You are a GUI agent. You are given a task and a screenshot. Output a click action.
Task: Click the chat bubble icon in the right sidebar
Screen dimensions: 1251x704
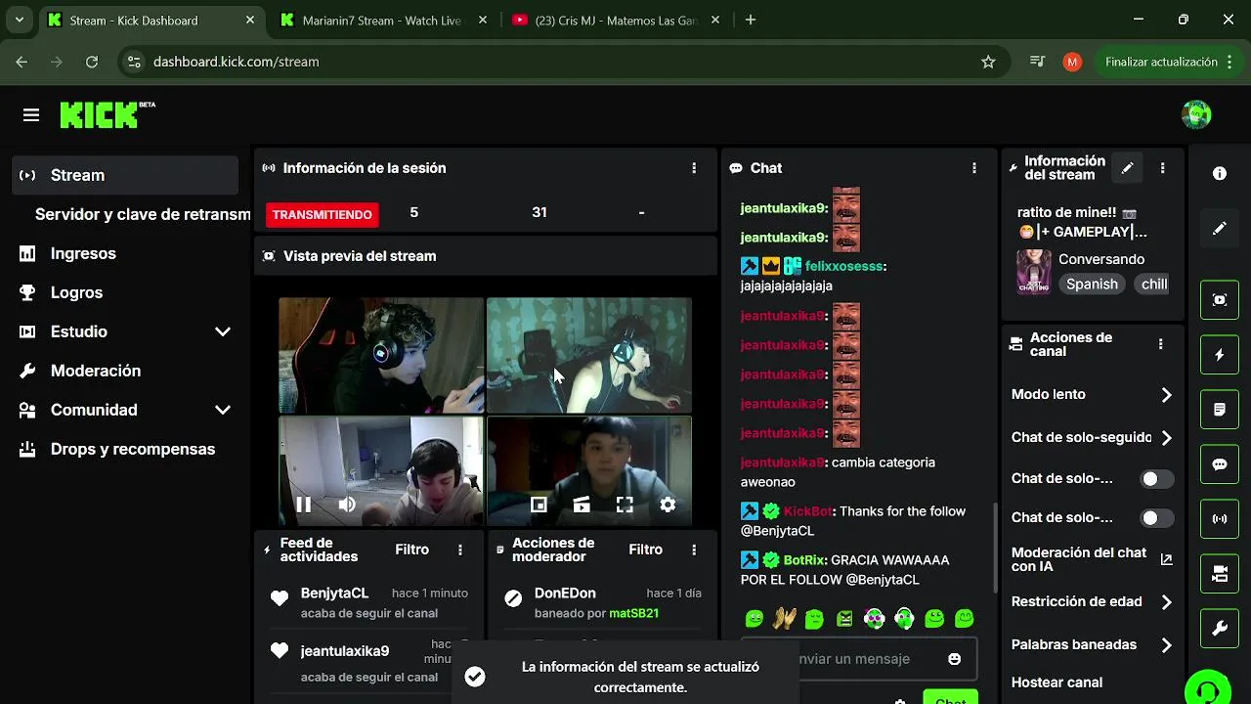[x=1220, y=464]
